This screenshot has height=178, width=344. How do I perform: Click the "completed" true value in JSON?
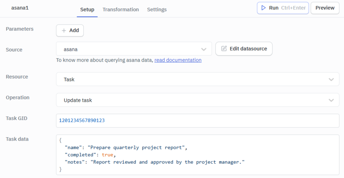pos(107,155)
